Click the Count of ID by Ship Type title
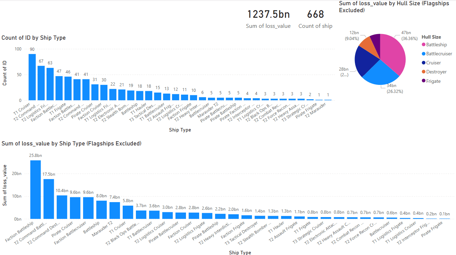The height and width of the screenshot is (255, 456). (34, 38)
